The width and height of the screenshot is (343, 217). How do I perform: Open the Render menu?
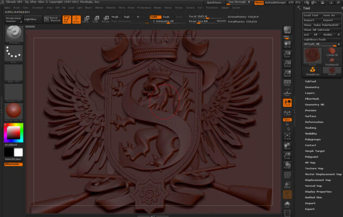pyautogui.click(x=157, y=8)
